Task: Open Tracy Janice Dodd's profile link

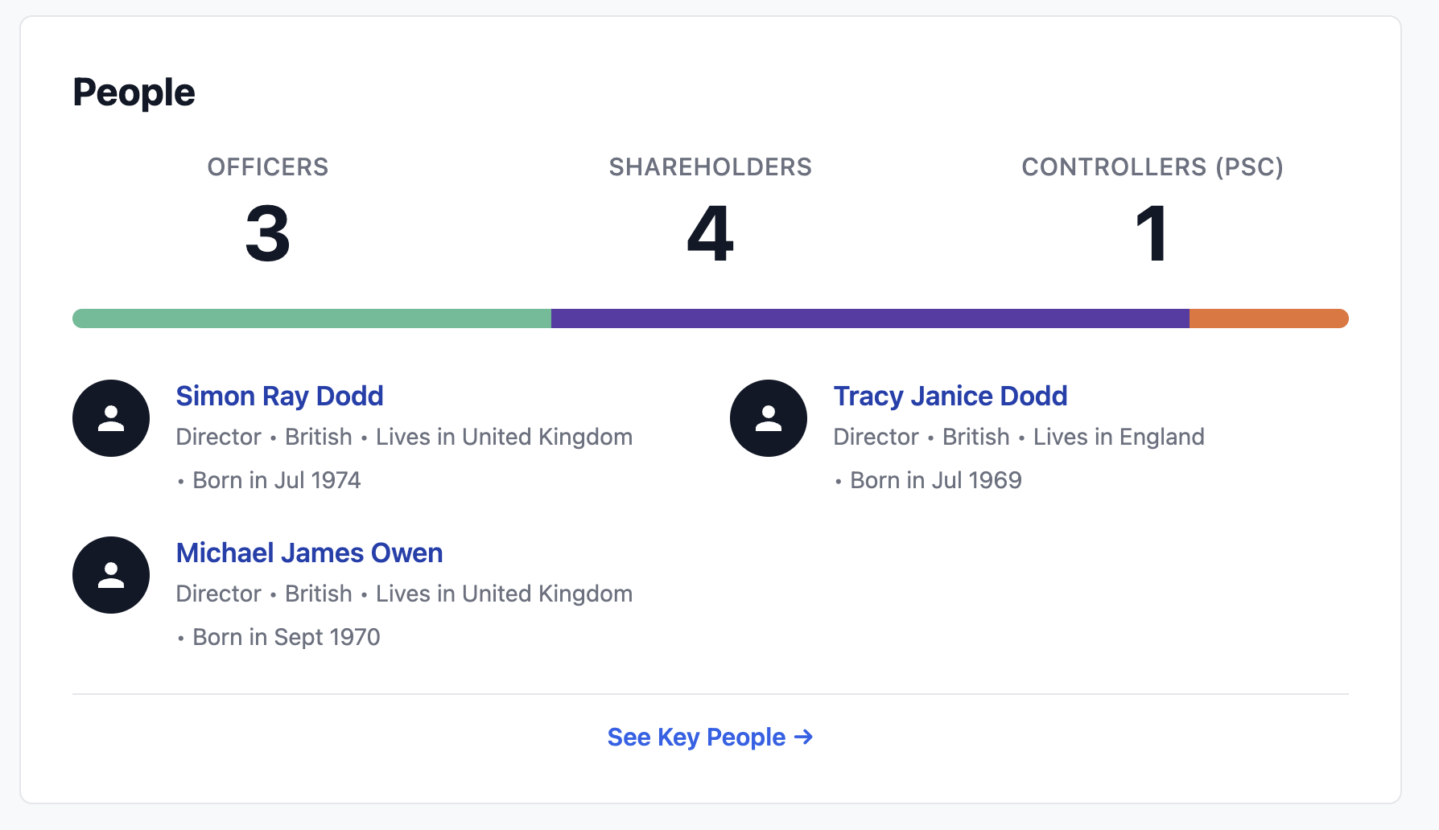Action: click(x=950, y=396)
